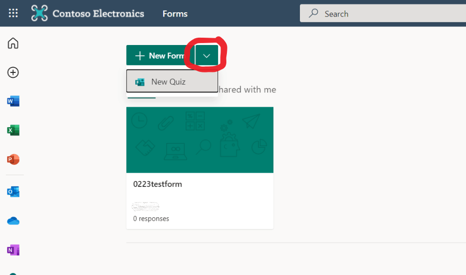Launch PowerPoint from the sidebar
This screenshot has height=275, width=466.
pos(13,160)
